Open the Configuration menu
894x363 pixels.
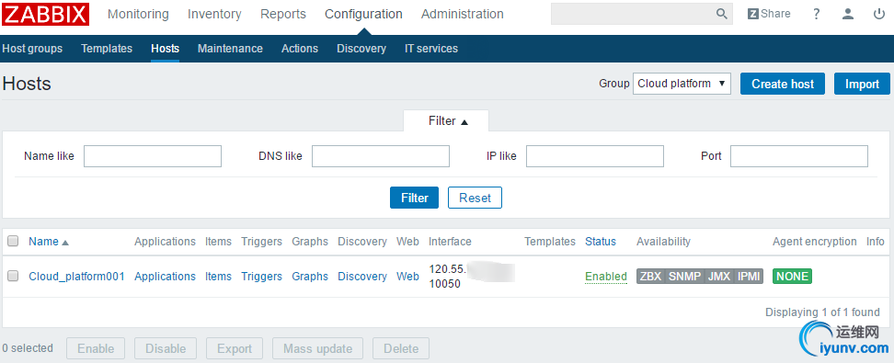click(x=363, y=14)
